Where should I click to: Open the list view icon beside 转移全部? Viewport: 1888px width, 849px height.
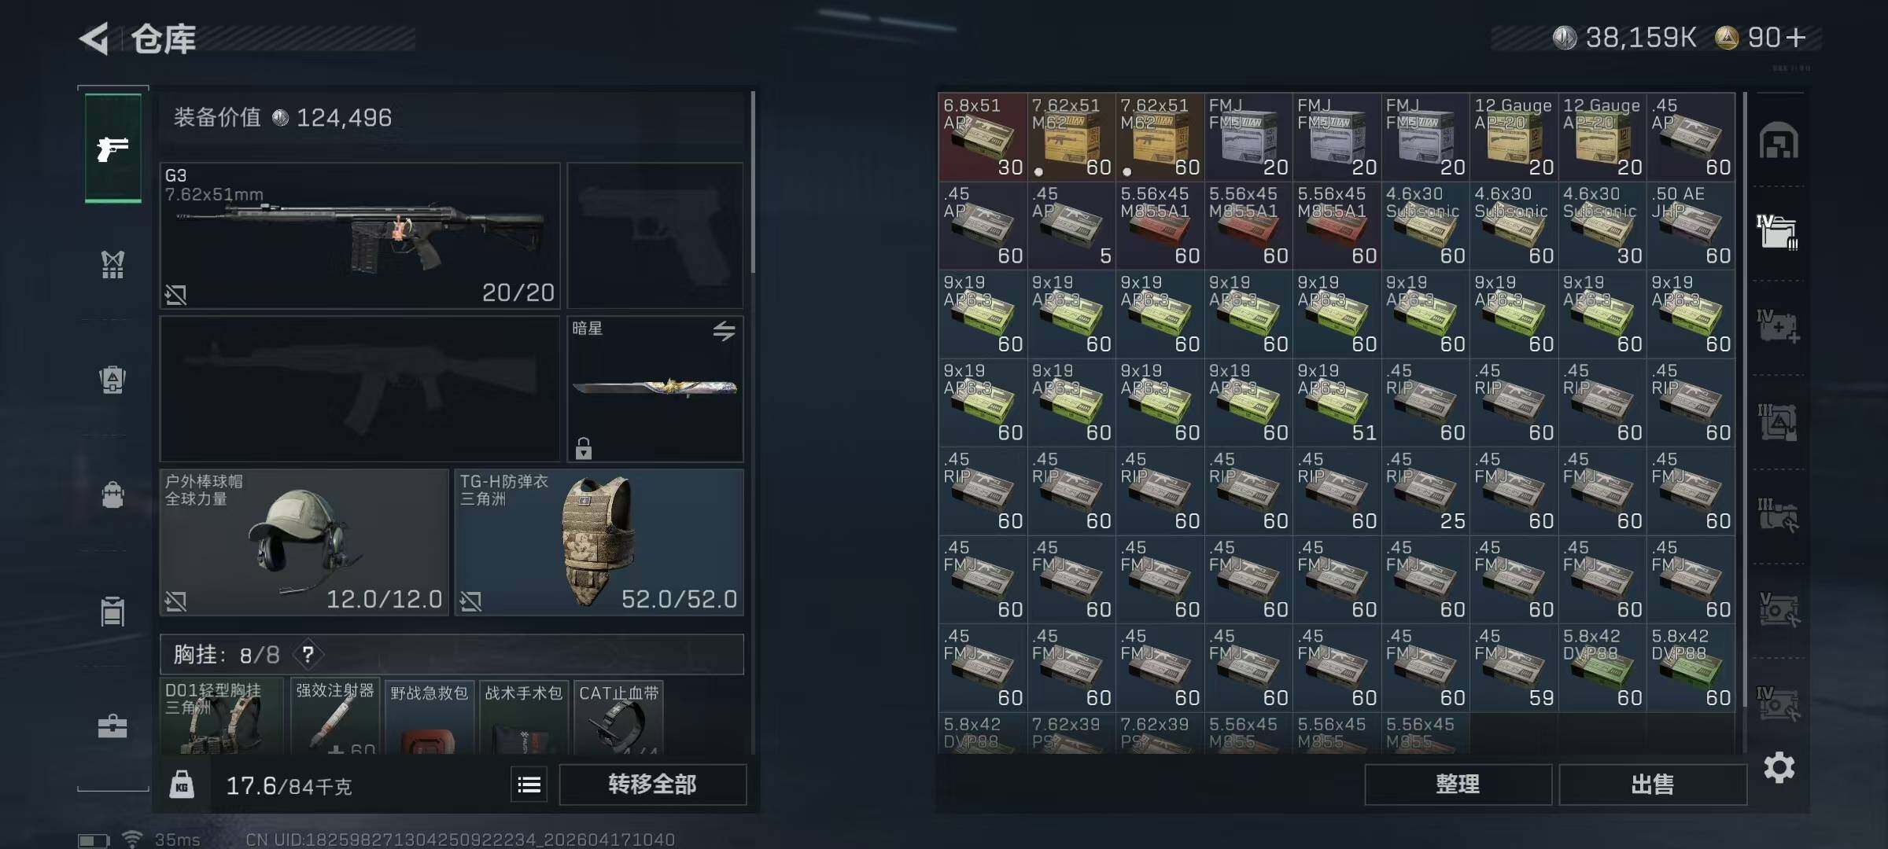(529, 785)
